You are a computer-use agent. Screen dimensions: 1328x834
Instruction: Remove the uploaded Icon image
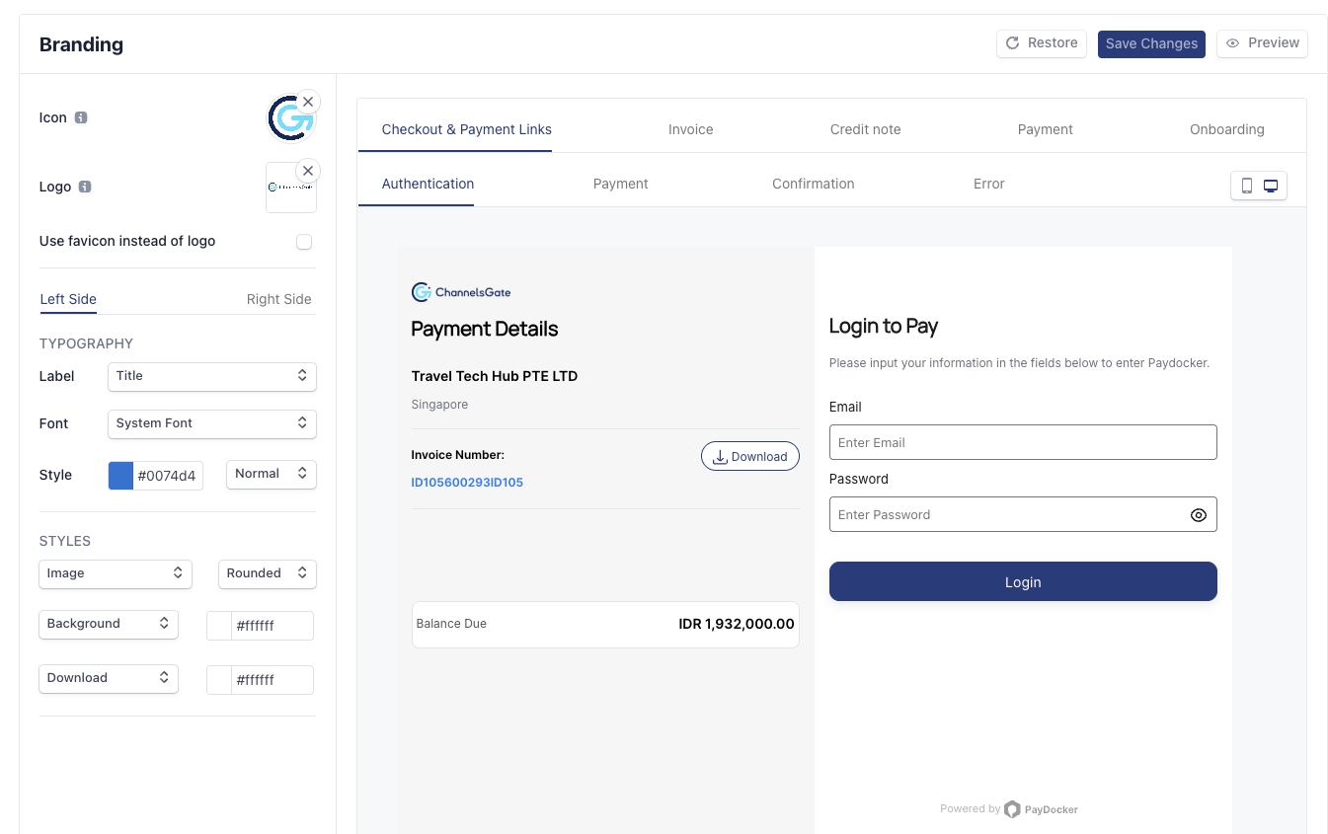308,102
